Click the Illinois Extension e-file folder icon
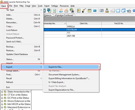 5,101
